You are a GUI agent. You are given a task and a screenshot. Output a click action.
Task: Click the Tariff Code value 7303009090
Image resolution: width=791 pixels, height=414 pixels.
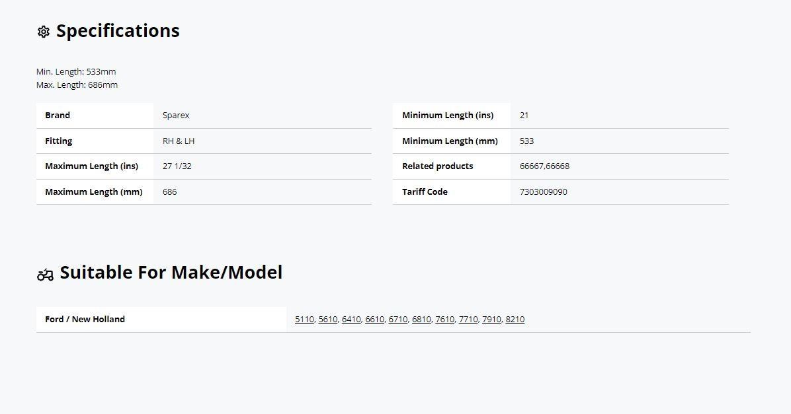click(543, 192)
